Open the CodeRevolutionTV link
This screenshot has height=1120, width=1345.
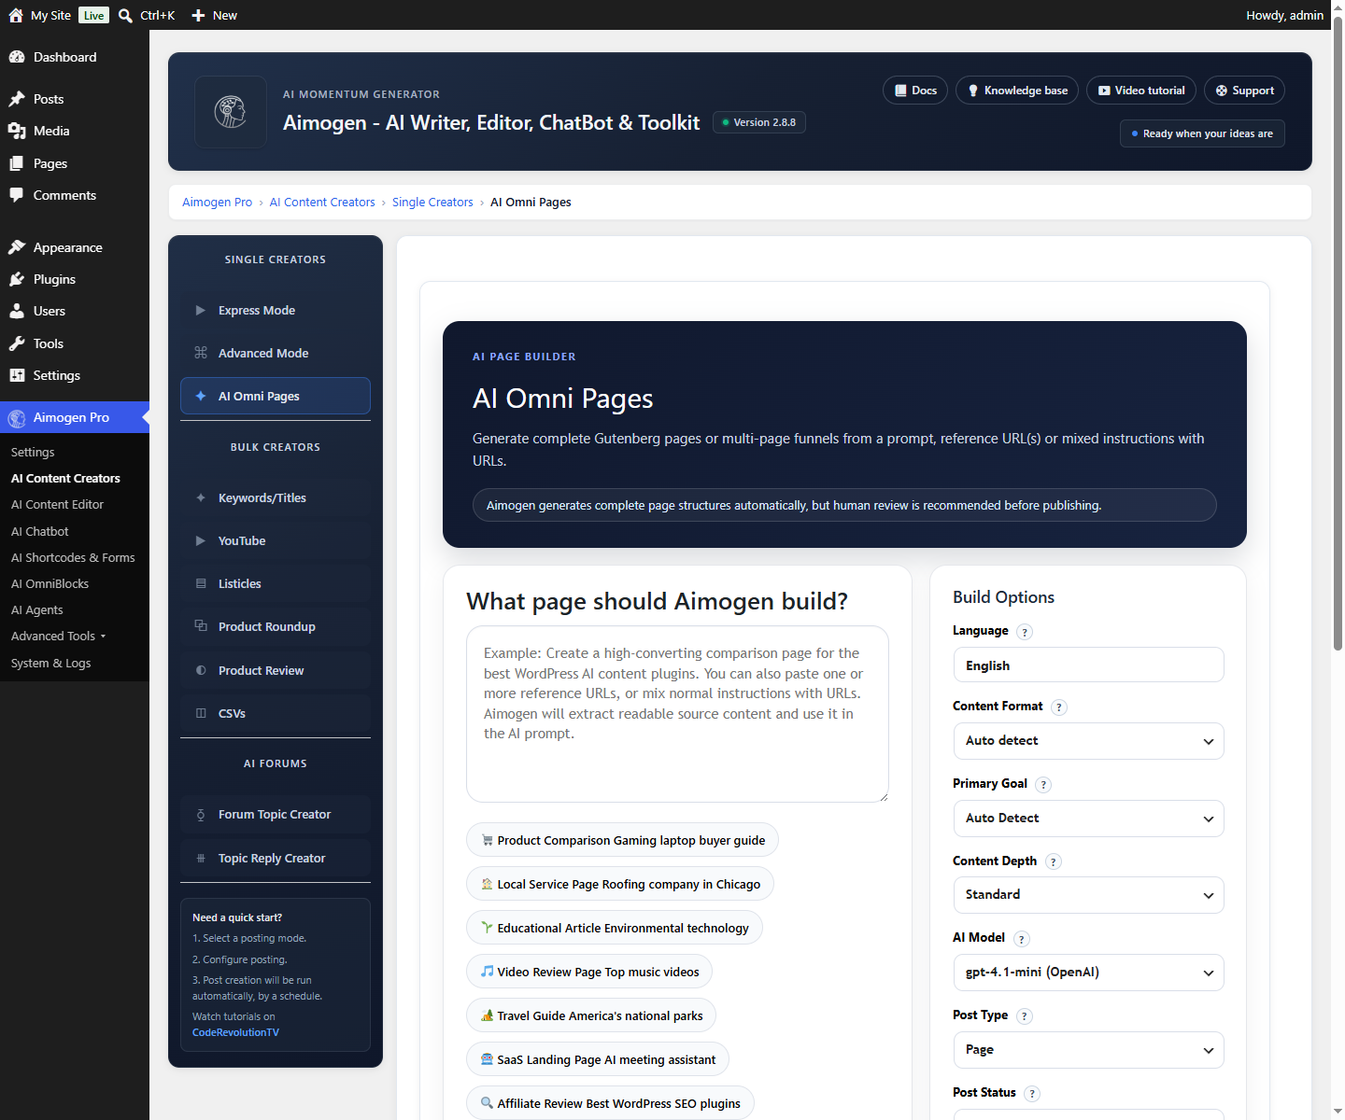(235, 1032)
